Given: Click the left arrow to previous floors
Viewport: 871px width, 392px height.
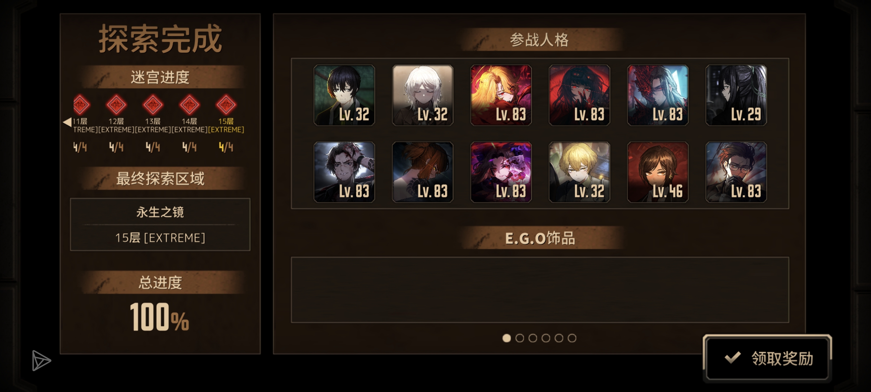Looking at the screenshot, I should [x=67, y=122].
